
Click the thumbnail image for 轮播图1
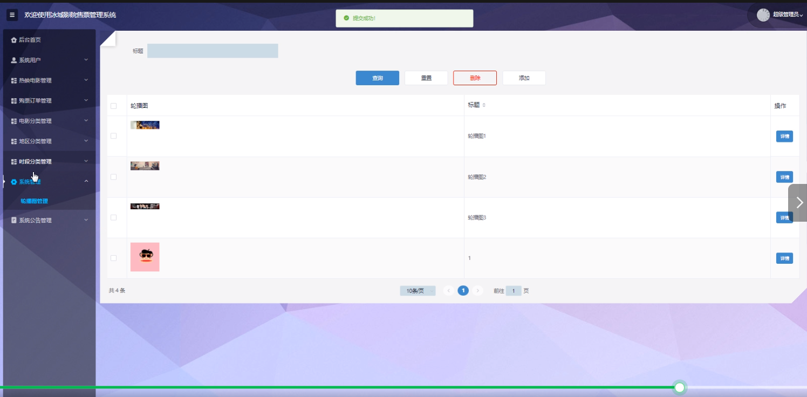145,125
